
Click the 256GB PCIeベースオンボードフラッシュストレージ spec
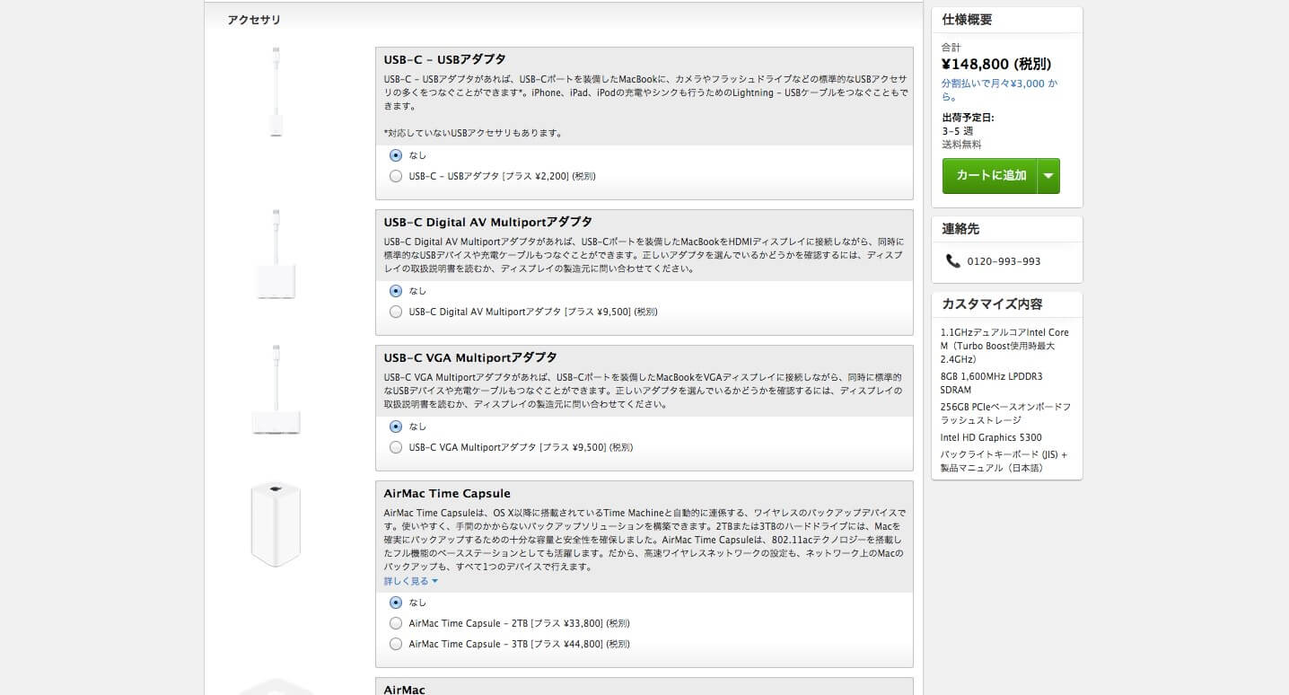[1005, 413]
